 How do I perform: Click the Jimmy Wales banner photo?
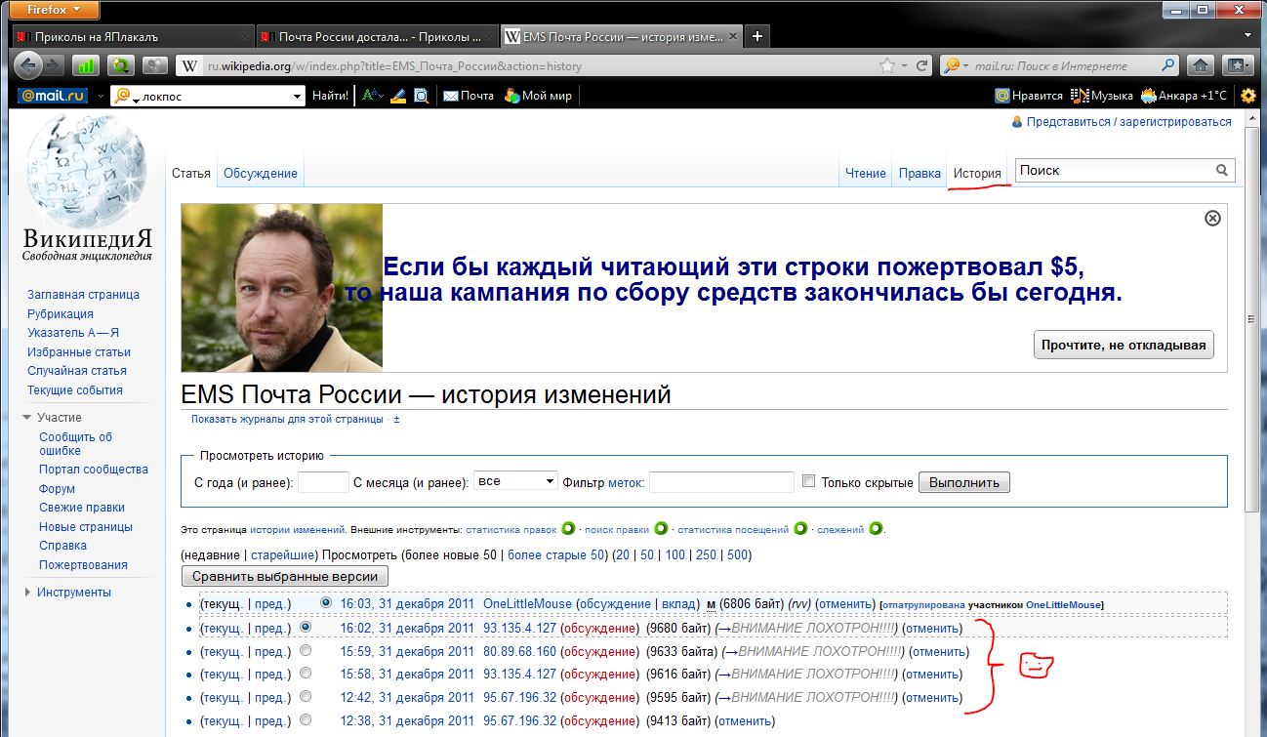282,287
